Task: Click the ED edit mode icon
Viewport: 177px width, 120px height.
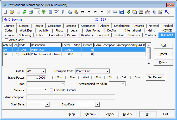Action: click(x=37, y=12)
